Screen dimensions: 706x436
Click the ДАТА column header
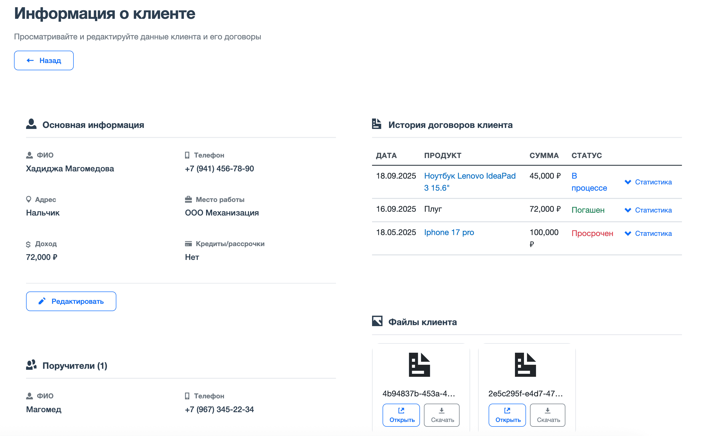[x=386, y=156]
